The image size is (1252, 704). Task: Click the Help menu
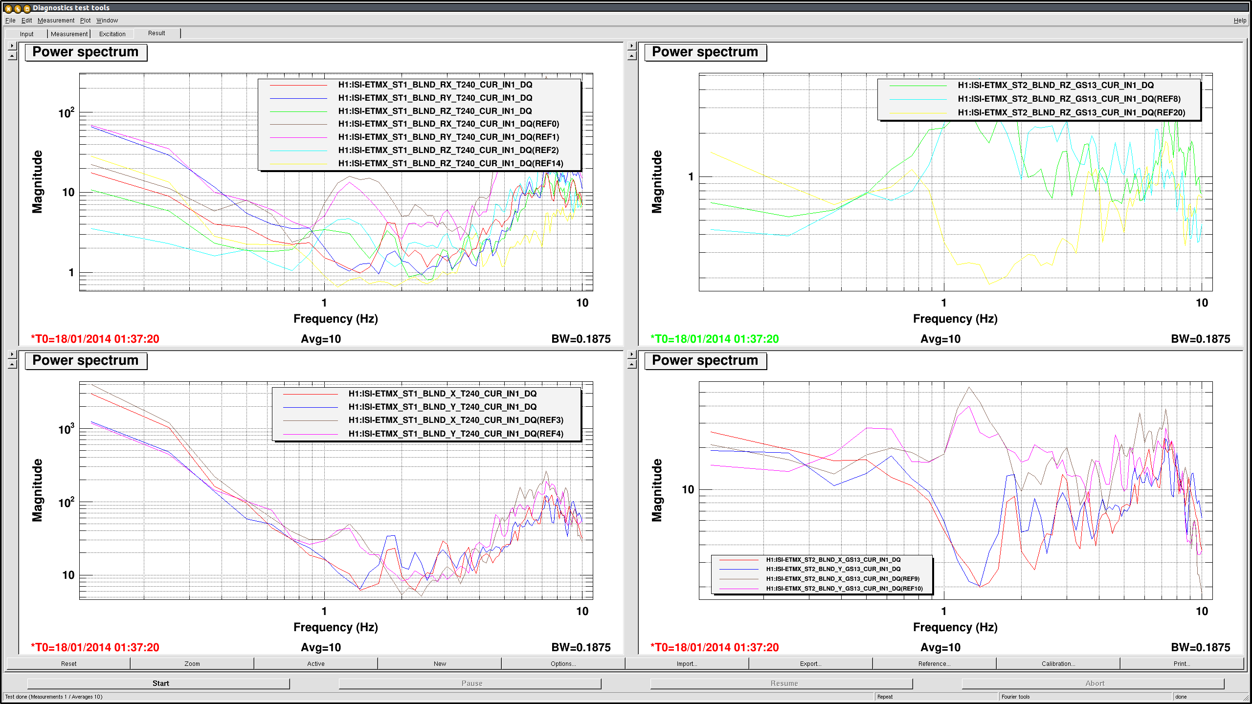point(1239,21)
